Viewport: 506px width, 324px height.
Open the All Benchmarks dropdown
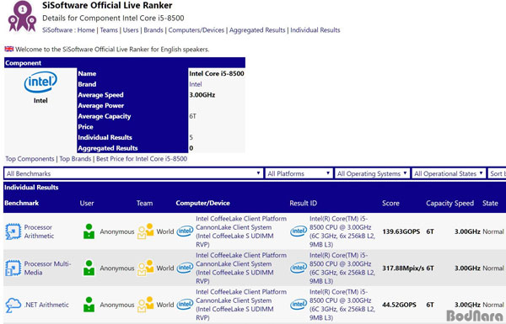(x=133, y=173)
